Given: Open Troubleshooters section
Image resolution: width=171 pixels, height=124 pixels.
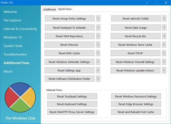Looking at the screenshot, I should tap(15, 54).
